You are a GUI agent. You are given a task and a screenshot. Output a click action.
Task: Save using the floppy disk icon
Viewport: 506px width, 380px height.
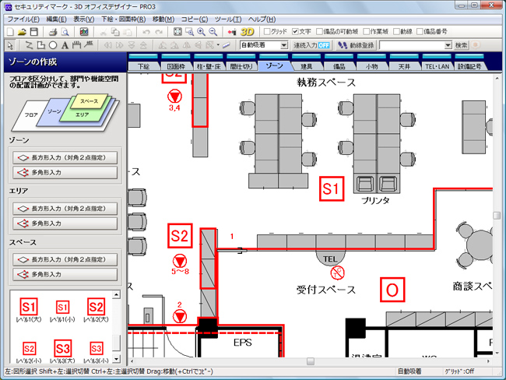pyautogui.click(x=33, y=32)
